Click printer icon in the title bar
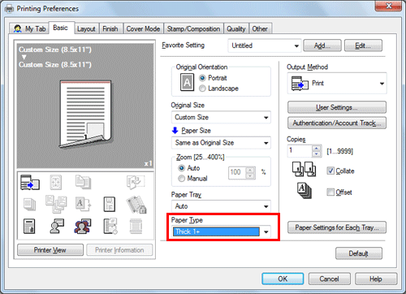Screen dimensions: 406x294 10,9
